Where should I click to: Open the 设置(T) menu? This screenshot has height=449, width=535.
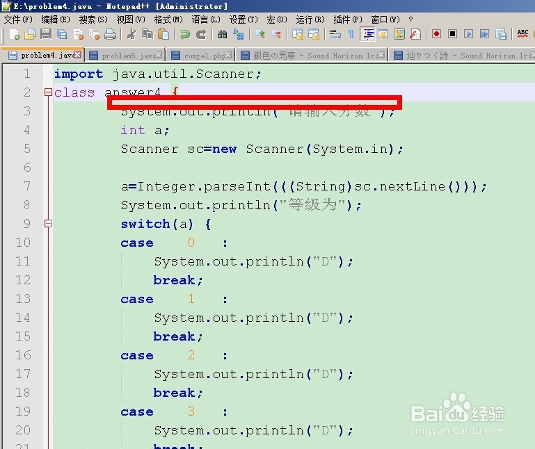(x=243, y=19)
